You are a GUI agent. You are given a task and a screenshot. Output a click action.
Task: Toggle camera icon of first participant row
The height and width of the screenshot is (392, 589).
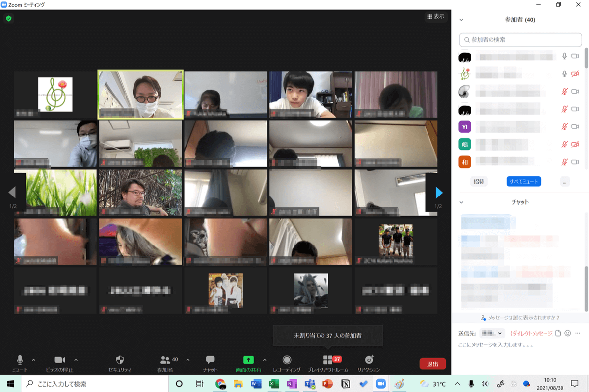pyautogui.click(x=575, y=57)
